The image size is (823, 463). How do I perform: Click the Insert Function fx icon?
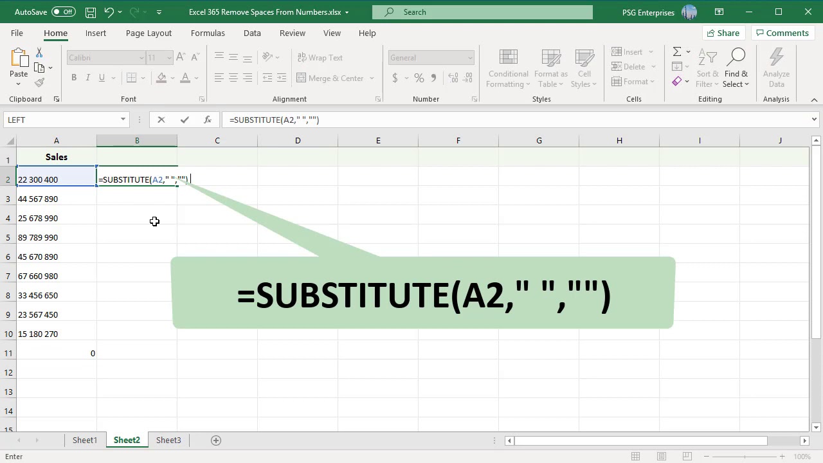208,120
